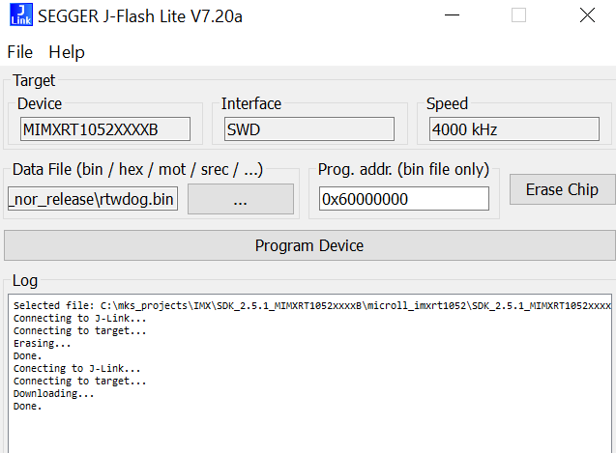Click the last Done. line in the log

coord(27,407)
